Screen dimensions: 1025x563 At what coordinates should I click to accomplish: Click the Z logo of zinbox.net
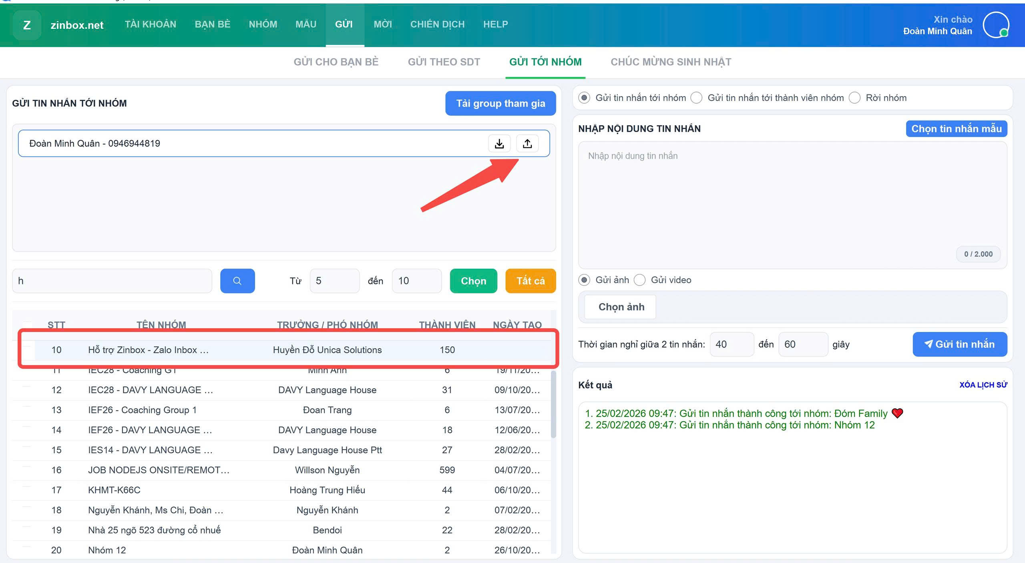[27, 25]
